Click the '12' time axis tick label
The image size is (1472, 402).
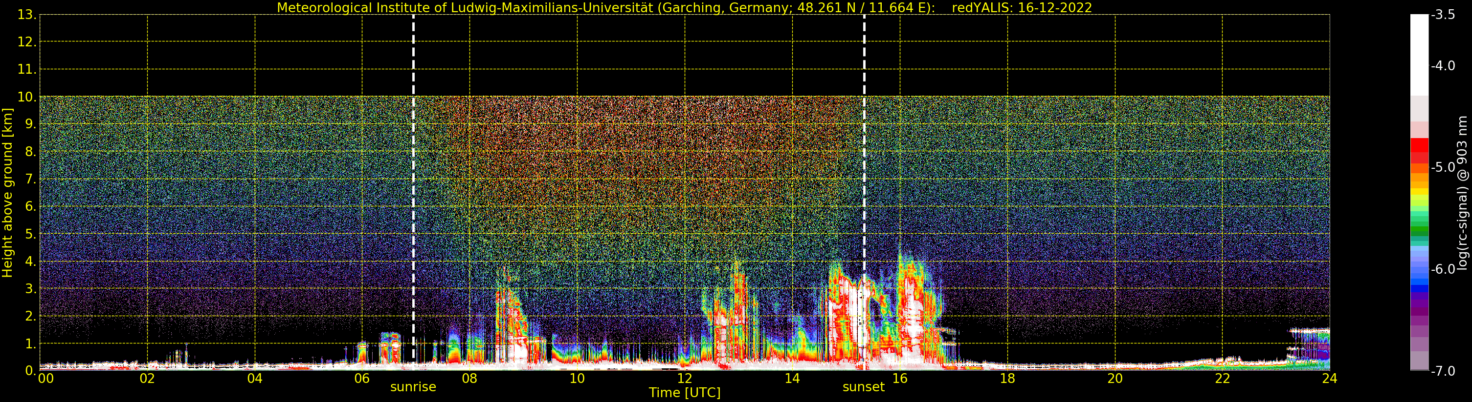[x=685, y=379]
